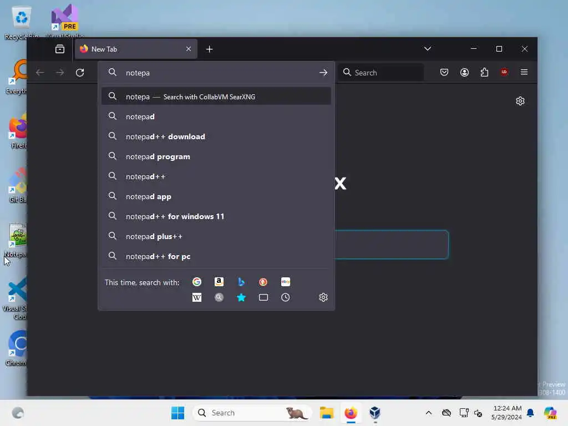Open the Extensions menu
568x426 pixels.
(484, 72)
